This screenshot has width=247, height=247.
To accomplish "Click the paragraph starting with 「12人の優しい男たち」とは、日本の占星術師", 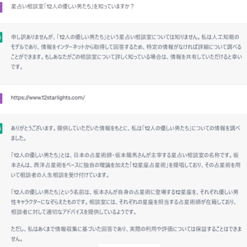I will click(126, 165).
